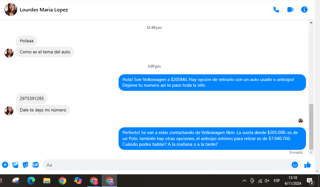Screen dimensions: 320x187
Task: Open Lourdes Maria Lopez profile name
Action: coord(44,10)
